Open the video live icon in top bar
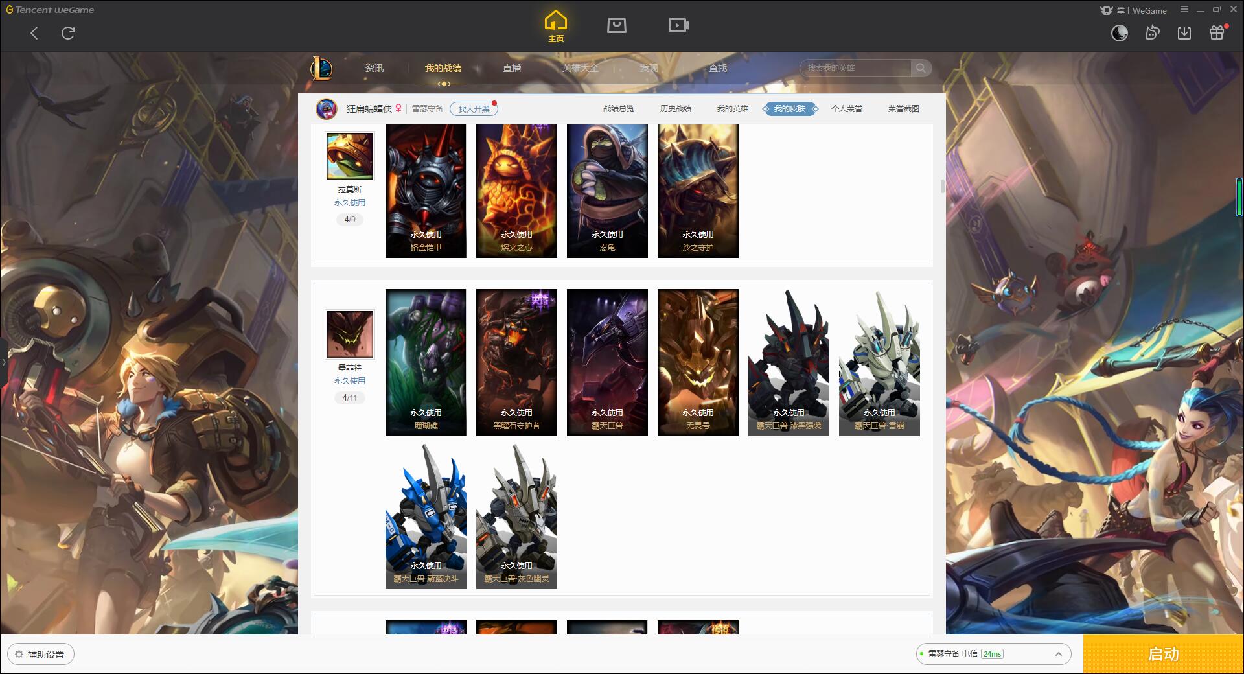This screenshot has height=674, width=1244. coord(678,25)
